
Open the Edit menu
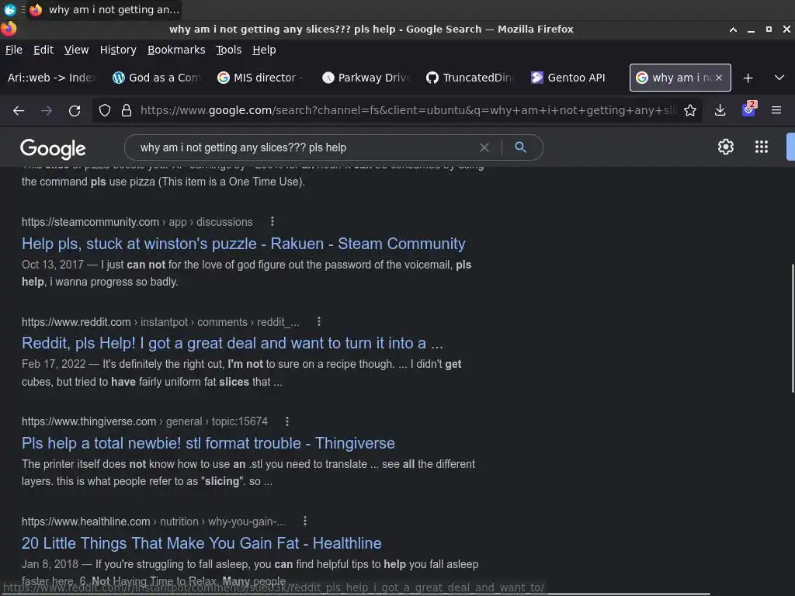(43, 50)
